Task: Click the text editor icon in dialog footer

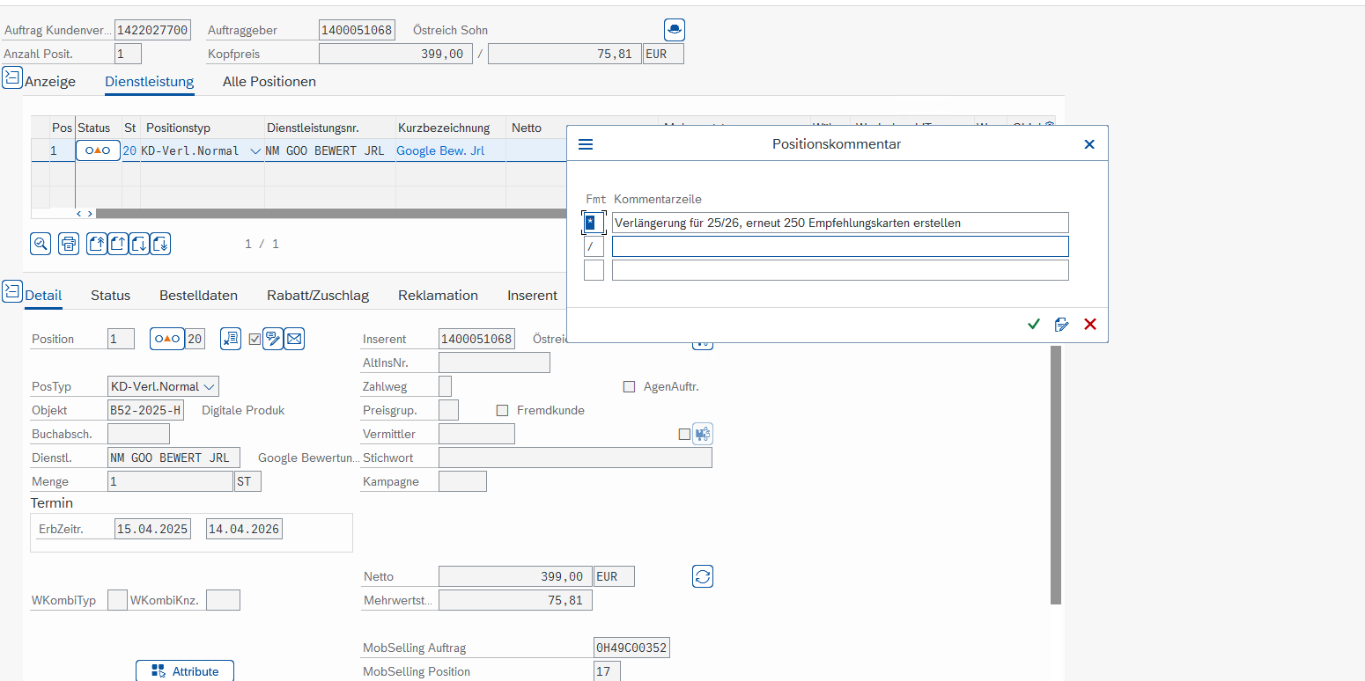Action: click(1062, 325)
